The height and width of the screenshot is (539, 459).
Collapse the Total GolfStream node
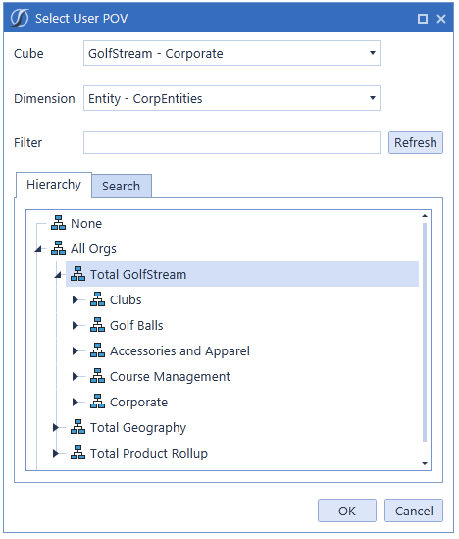(x=58, y=274)
